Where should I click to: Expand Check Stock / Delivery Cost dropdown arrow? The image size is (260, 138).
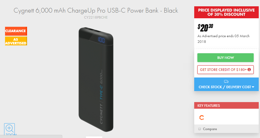tap(253, 87)
